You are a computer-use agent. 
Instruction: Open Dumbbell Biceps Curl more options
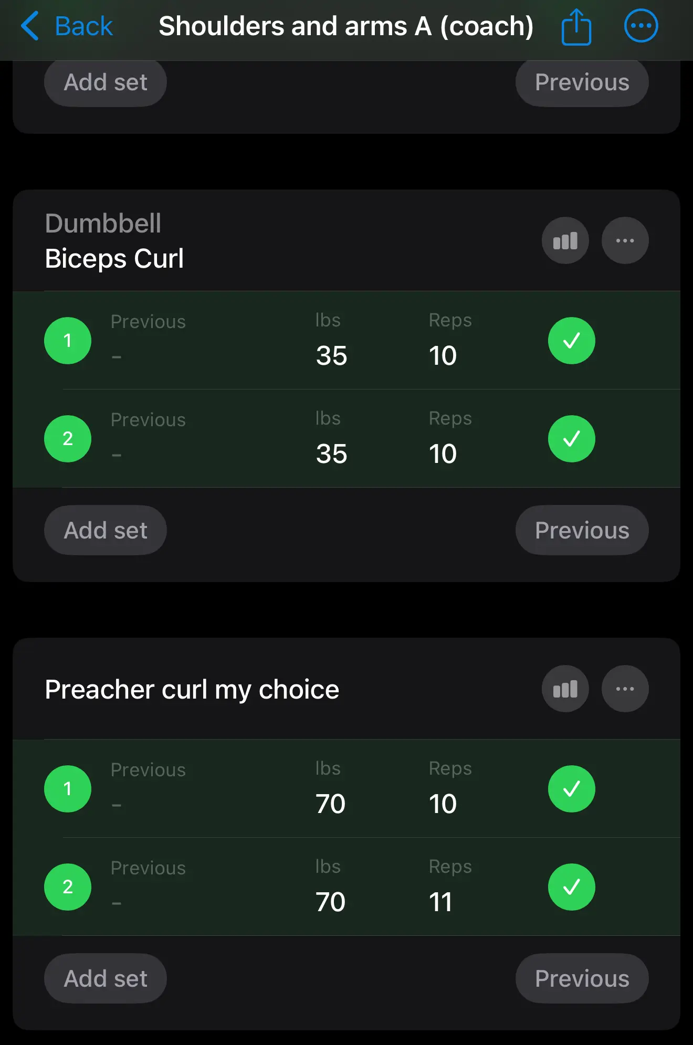pos(625,241)
